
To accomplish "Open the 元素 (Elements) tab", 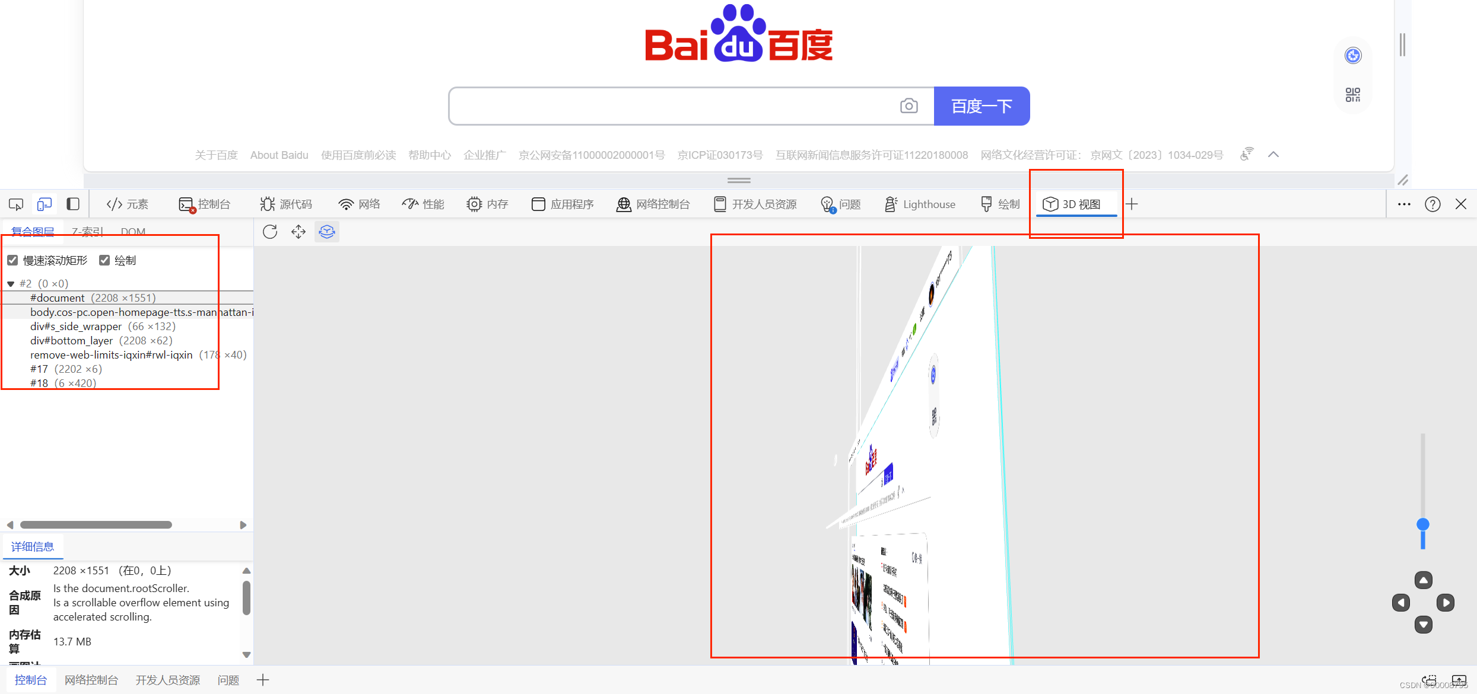I will tap(128, 204).
